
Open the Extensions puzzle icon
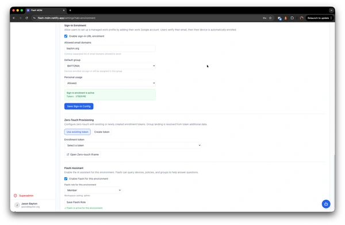[x=292, y=18]
